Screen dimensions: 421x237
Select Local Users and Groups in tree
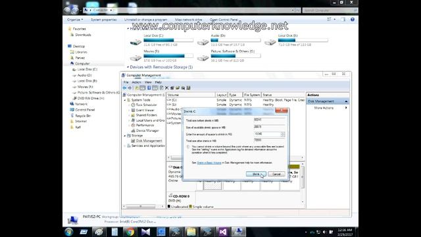[150, 120]
